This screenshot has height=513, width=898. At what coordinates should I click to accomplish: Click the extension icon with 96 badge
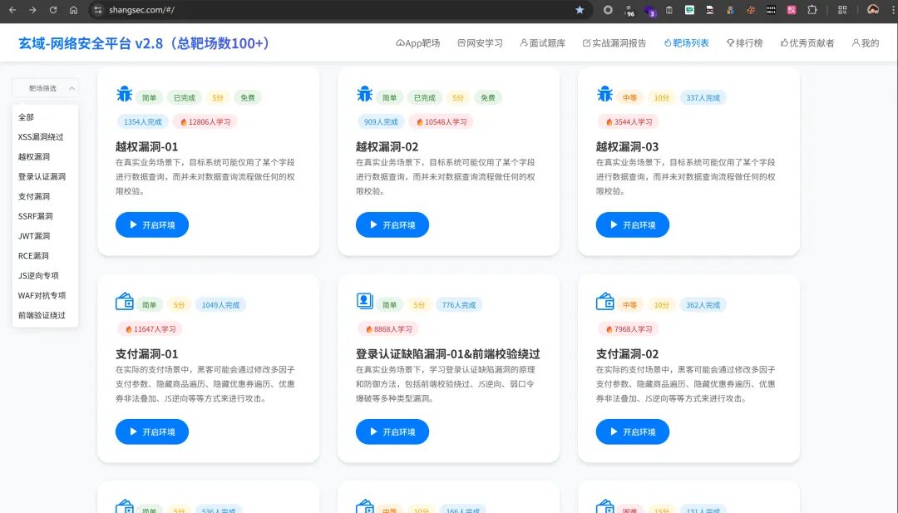(x=629, y=10)
